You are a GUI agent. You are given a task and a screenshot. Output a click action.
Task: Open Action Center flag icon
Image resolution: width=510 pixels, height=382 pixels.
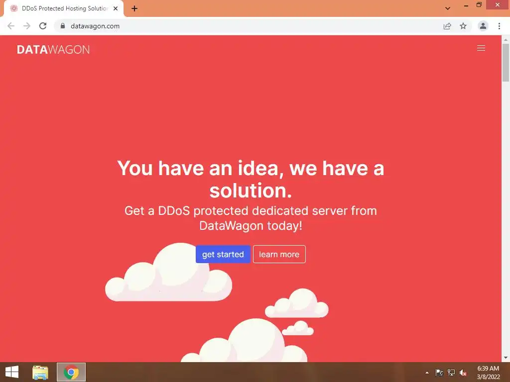[439, 373]
